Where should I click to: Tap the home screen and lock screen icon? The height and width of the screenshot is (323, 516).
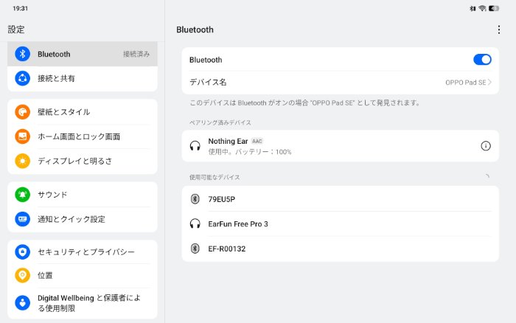point(22,136)
